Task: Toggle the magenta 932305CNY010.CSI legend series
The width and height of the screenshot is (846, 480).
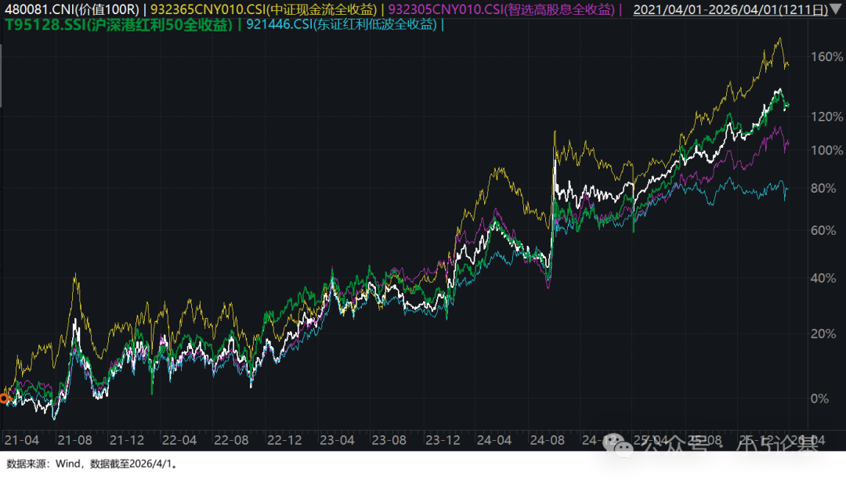Action: [501, 10]
